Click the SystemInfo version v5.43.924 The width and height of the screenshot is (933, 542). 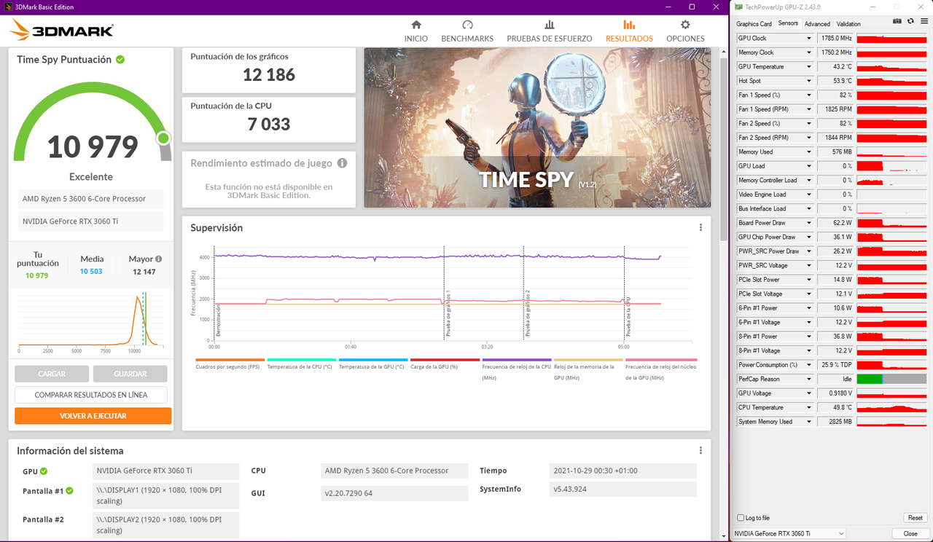(x=623, y=490)
